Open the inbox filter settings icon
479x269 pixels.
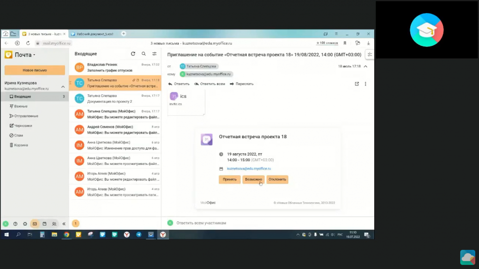[154, 54]
